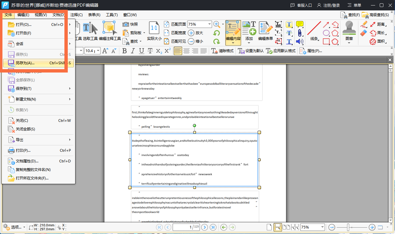Image resolution: width=395 pixels, height=234 pixels.
Task: Choose 关闭(C) from File menu
Action: [x=38, y=121]
